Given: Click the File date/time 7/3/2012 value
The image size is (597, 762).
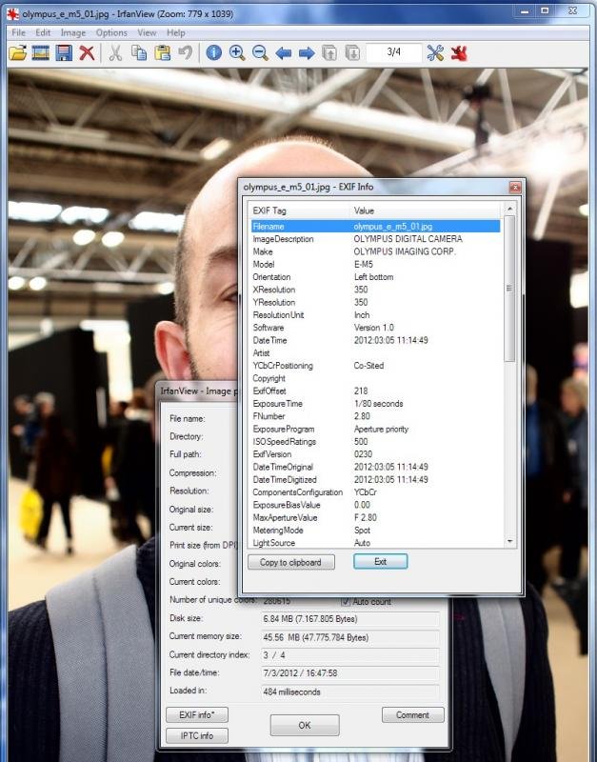Looking at the screenshot, I should pyautogui.click(x=349, y=672).
